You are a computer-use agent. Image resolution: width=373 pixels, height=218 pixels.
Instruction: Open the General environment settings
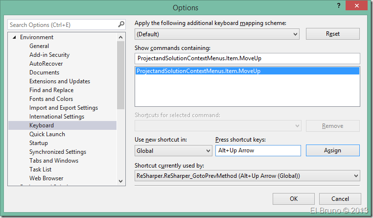[x=39, y=46]
